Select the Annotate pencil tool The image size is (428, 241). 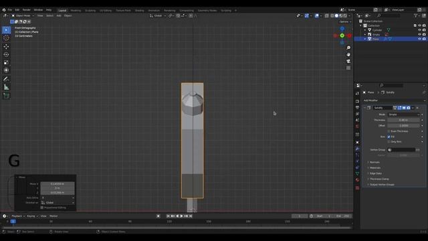click(x=6, y=79)
